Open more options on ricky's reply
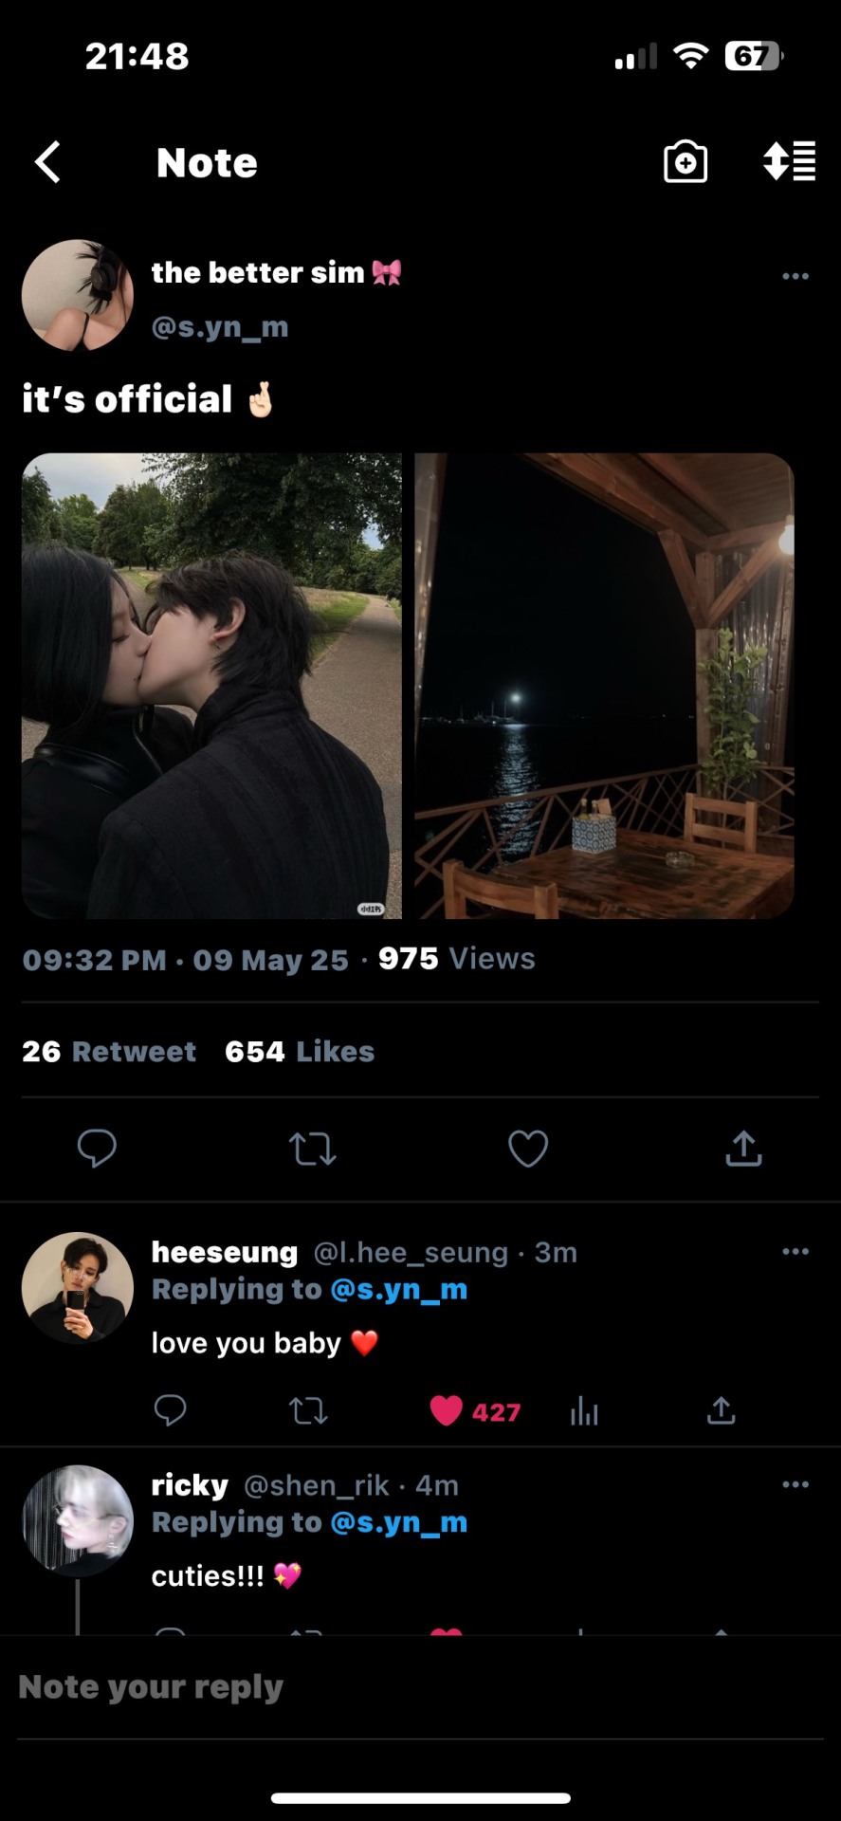Viewport: 841px width, 1821px height. tap(795, 1484)
